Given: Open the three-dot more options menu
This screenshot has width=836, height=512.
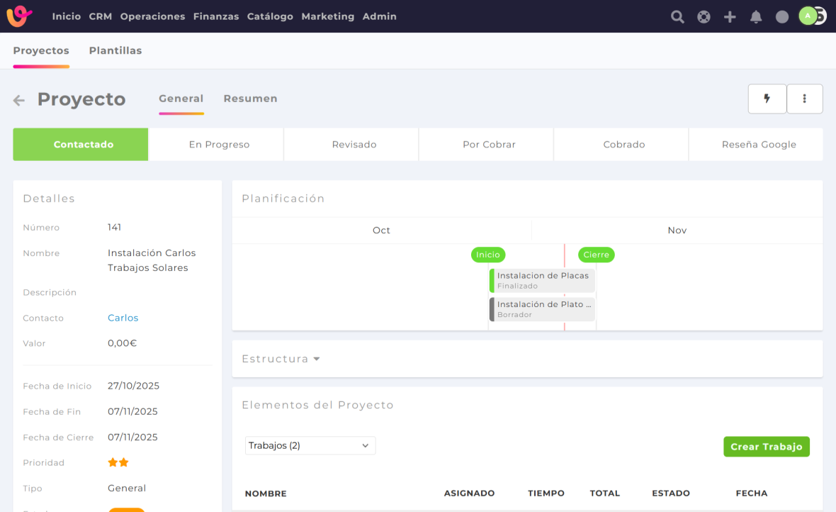Looking at the screenshot, I should [x=804, y=99].
